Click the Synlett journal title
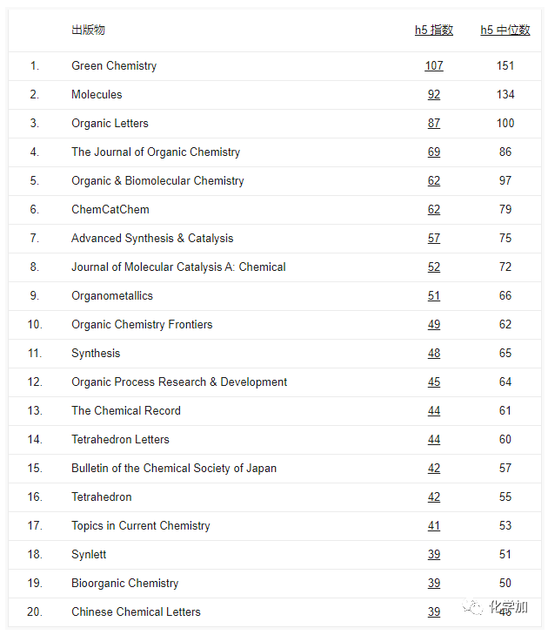548x635 pixels. tap(89, 555)
